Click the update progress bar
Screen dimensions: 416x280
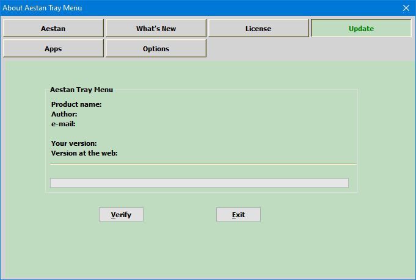[199, 183]
